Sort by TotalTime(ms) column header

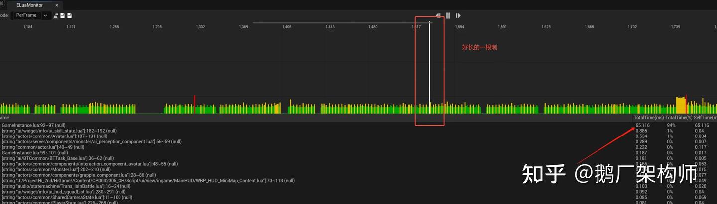(649, 118)
